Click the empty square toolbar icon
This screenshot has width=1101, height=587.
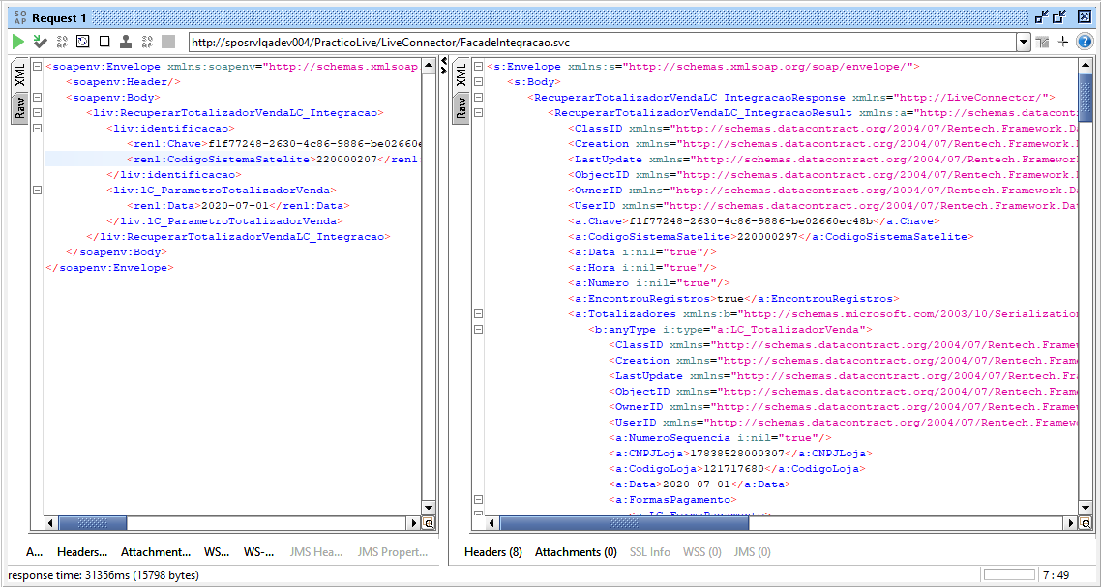(x=104, y=42)
